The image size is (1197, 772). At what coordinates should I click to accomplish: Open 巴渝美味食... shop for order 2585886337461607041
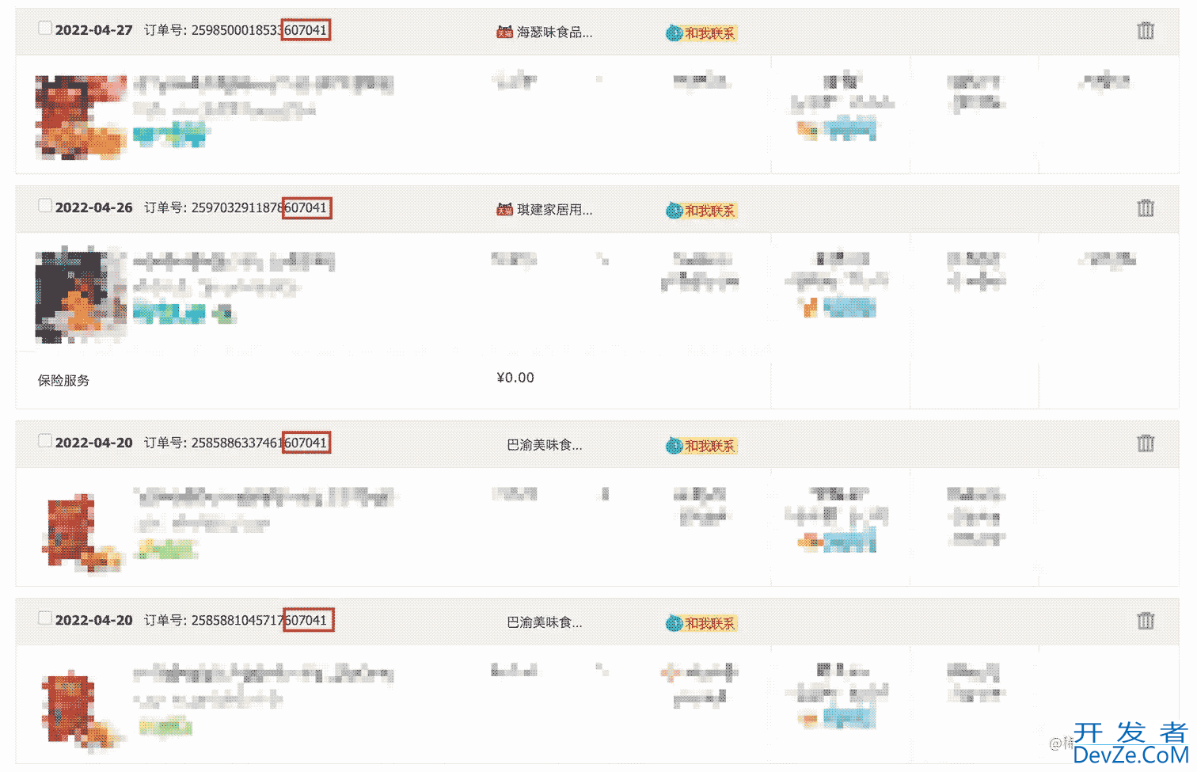545,445
